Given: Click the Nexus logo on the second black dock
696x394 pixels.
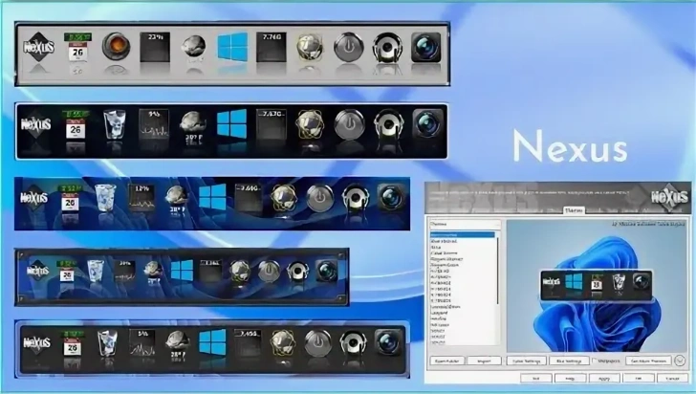Looking at the screenshot, I should click(36, 124).
